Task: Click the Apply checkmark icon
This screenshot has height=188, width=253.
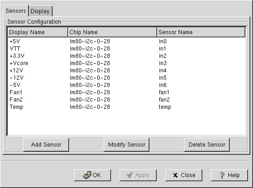Action: (130, 175)
